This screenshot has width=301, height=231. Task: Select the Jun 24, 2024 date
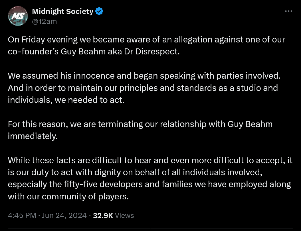(x=64, y=215)
